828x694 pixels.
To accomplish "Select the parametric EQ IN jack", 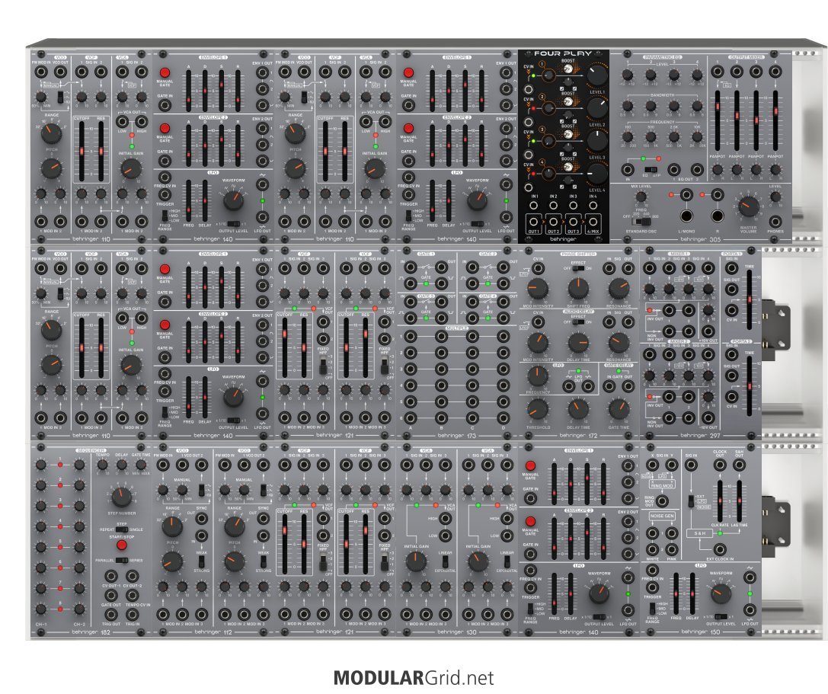I will pos(628,170).
